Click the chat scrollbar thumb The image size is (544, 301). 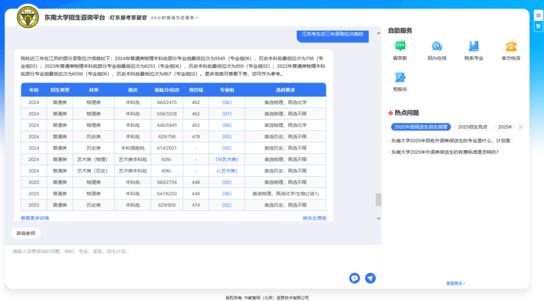pyautogui.click(x=378, y=199)
